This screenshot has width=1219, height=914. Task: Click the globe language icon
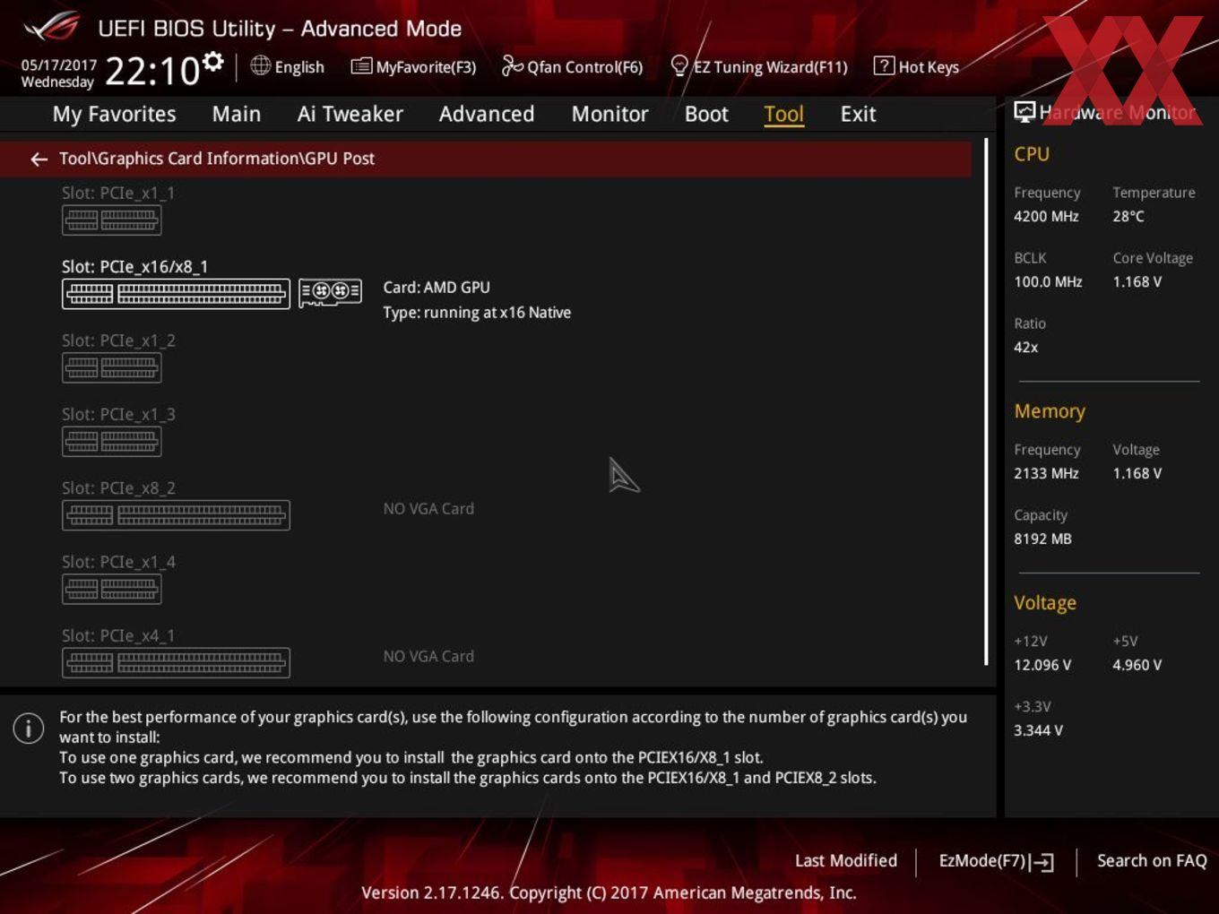coord(260,65)
